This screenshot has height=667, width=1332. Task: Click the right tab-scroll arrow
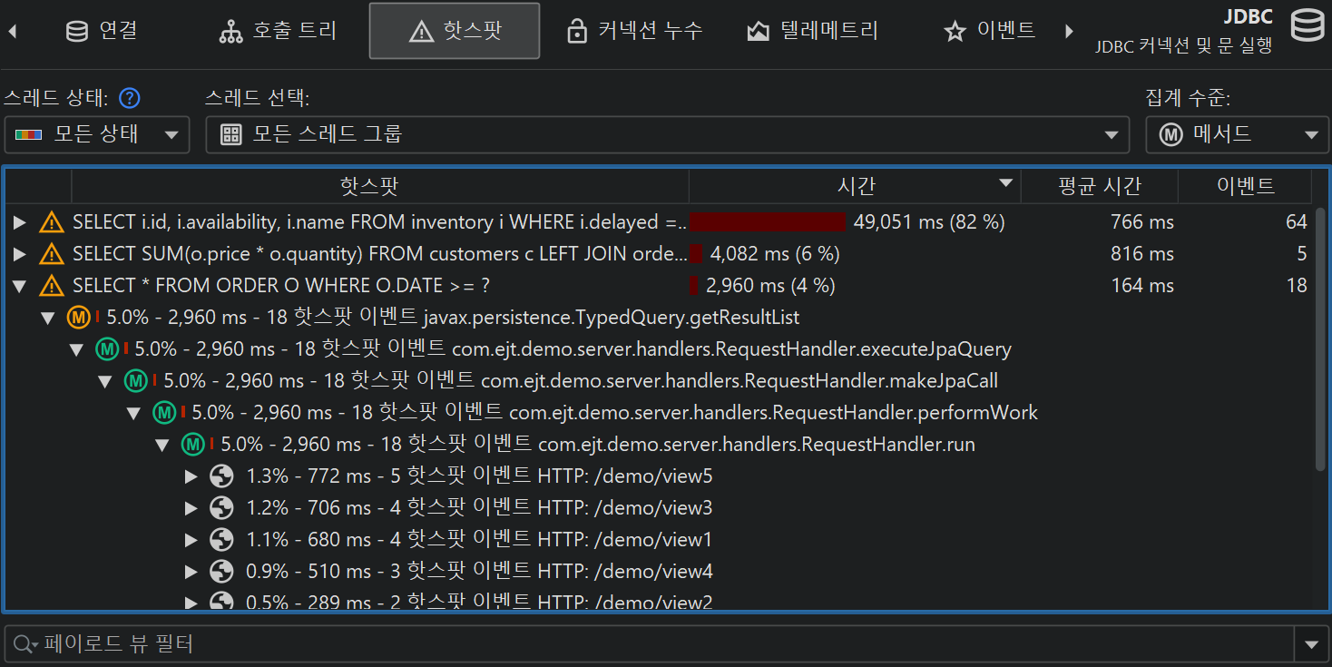pyautogui.click(x=1069, y=32)
